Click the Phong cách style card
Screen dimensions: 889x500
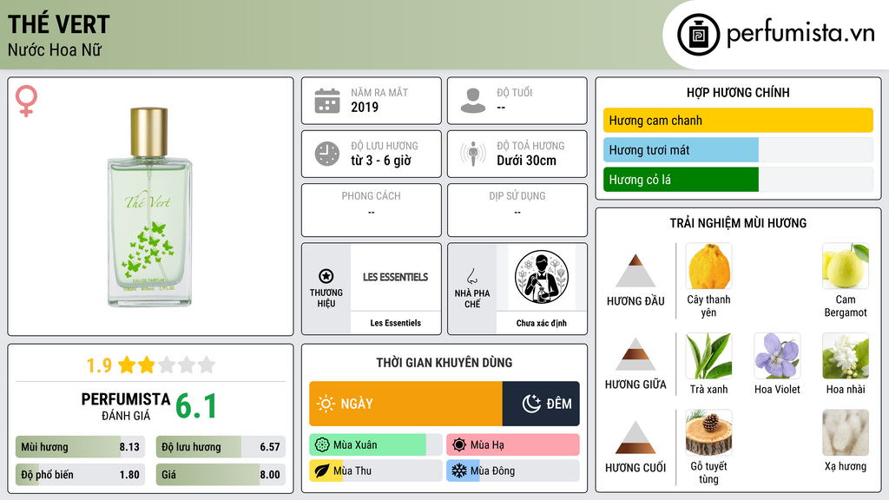pos(372,210)
